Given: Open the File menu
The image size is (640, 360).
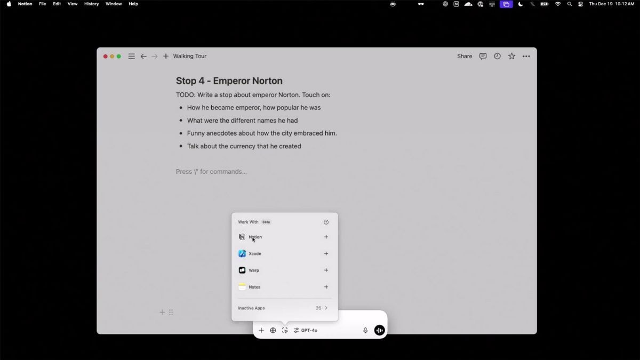Looking at the screenshot, I should point(43,4).
